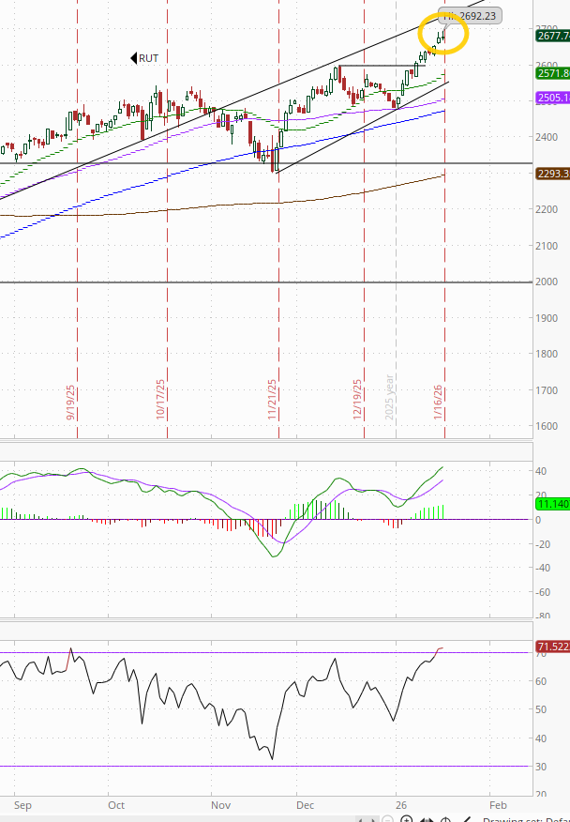Click the purple 2505.1 price label
The height and width of the screenshot is (822, 570).
coord(553,98)
